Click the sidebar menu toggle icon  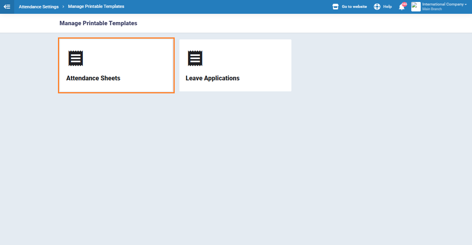pos(7,7)
